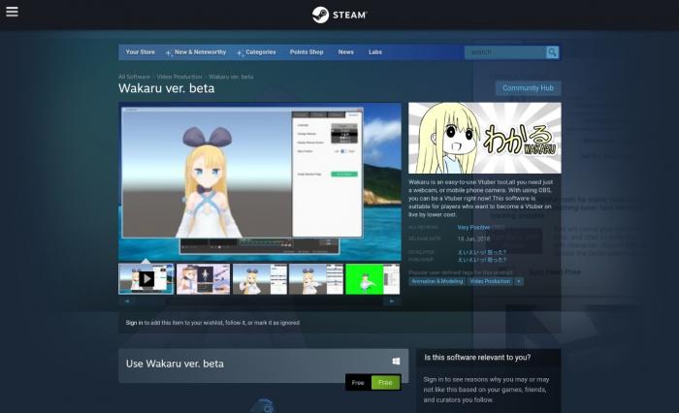Click the publisher name link
Screen dimensions: 679x413
click(481, 260)
